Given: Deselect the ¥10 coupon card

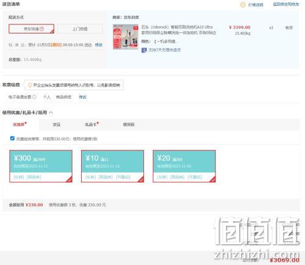Looking at the screenshot, I should pyautogui.click(x=112, y=166).
